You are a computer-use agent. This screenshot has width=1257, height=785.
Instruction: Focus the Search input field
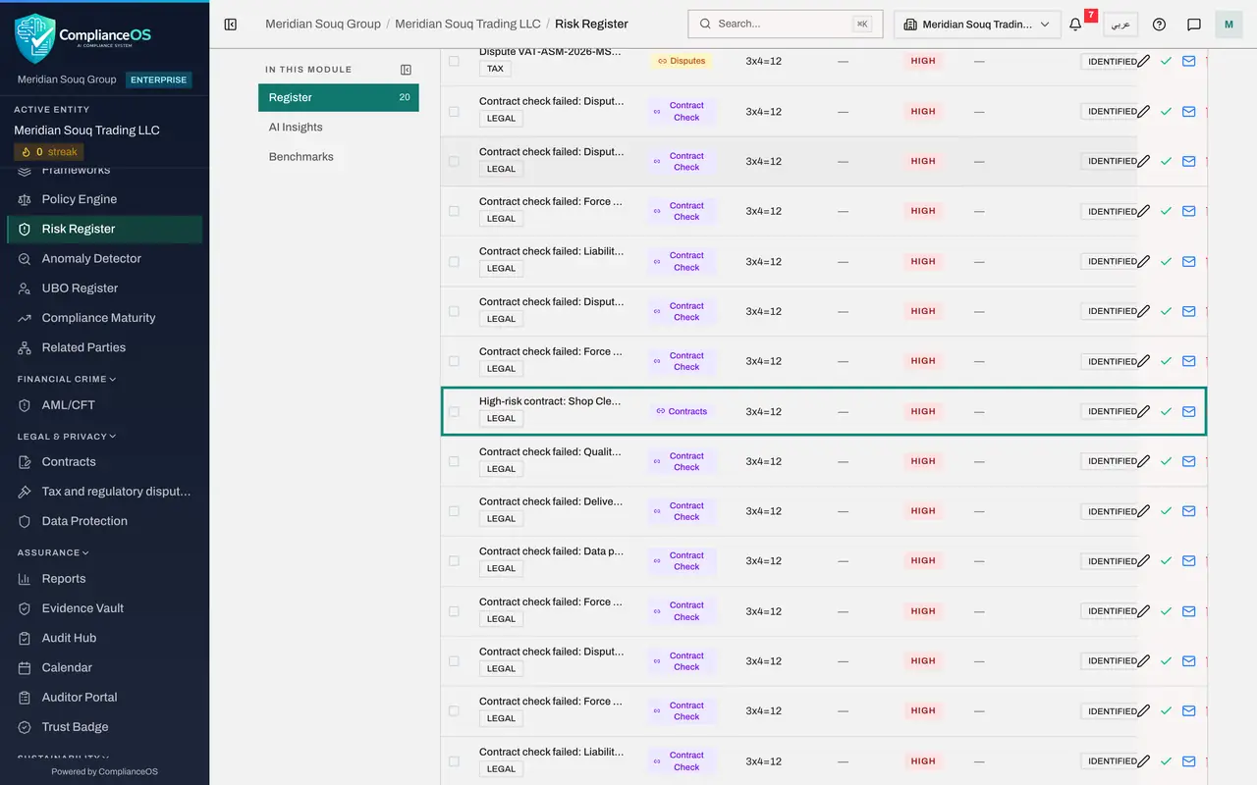pos(785,25)
